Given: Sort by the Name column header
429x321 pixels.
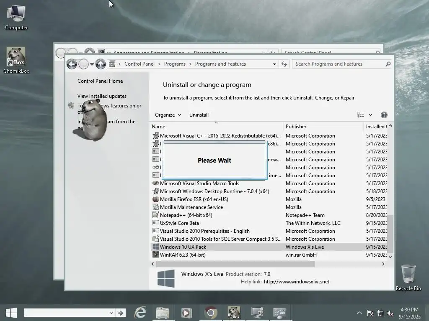Looking at the screenshot, I should (158, 126).
